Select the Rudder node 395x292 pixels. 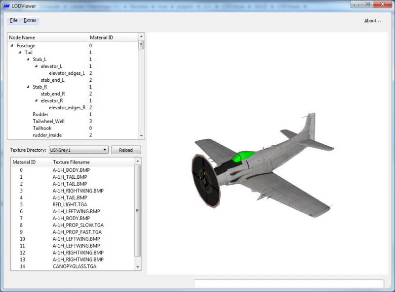click(x=40, y=114)
